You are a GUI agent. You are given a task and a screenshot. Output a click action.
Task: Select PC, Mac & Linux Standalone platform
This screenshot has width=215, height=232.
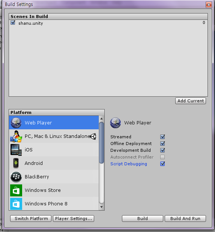54,136
